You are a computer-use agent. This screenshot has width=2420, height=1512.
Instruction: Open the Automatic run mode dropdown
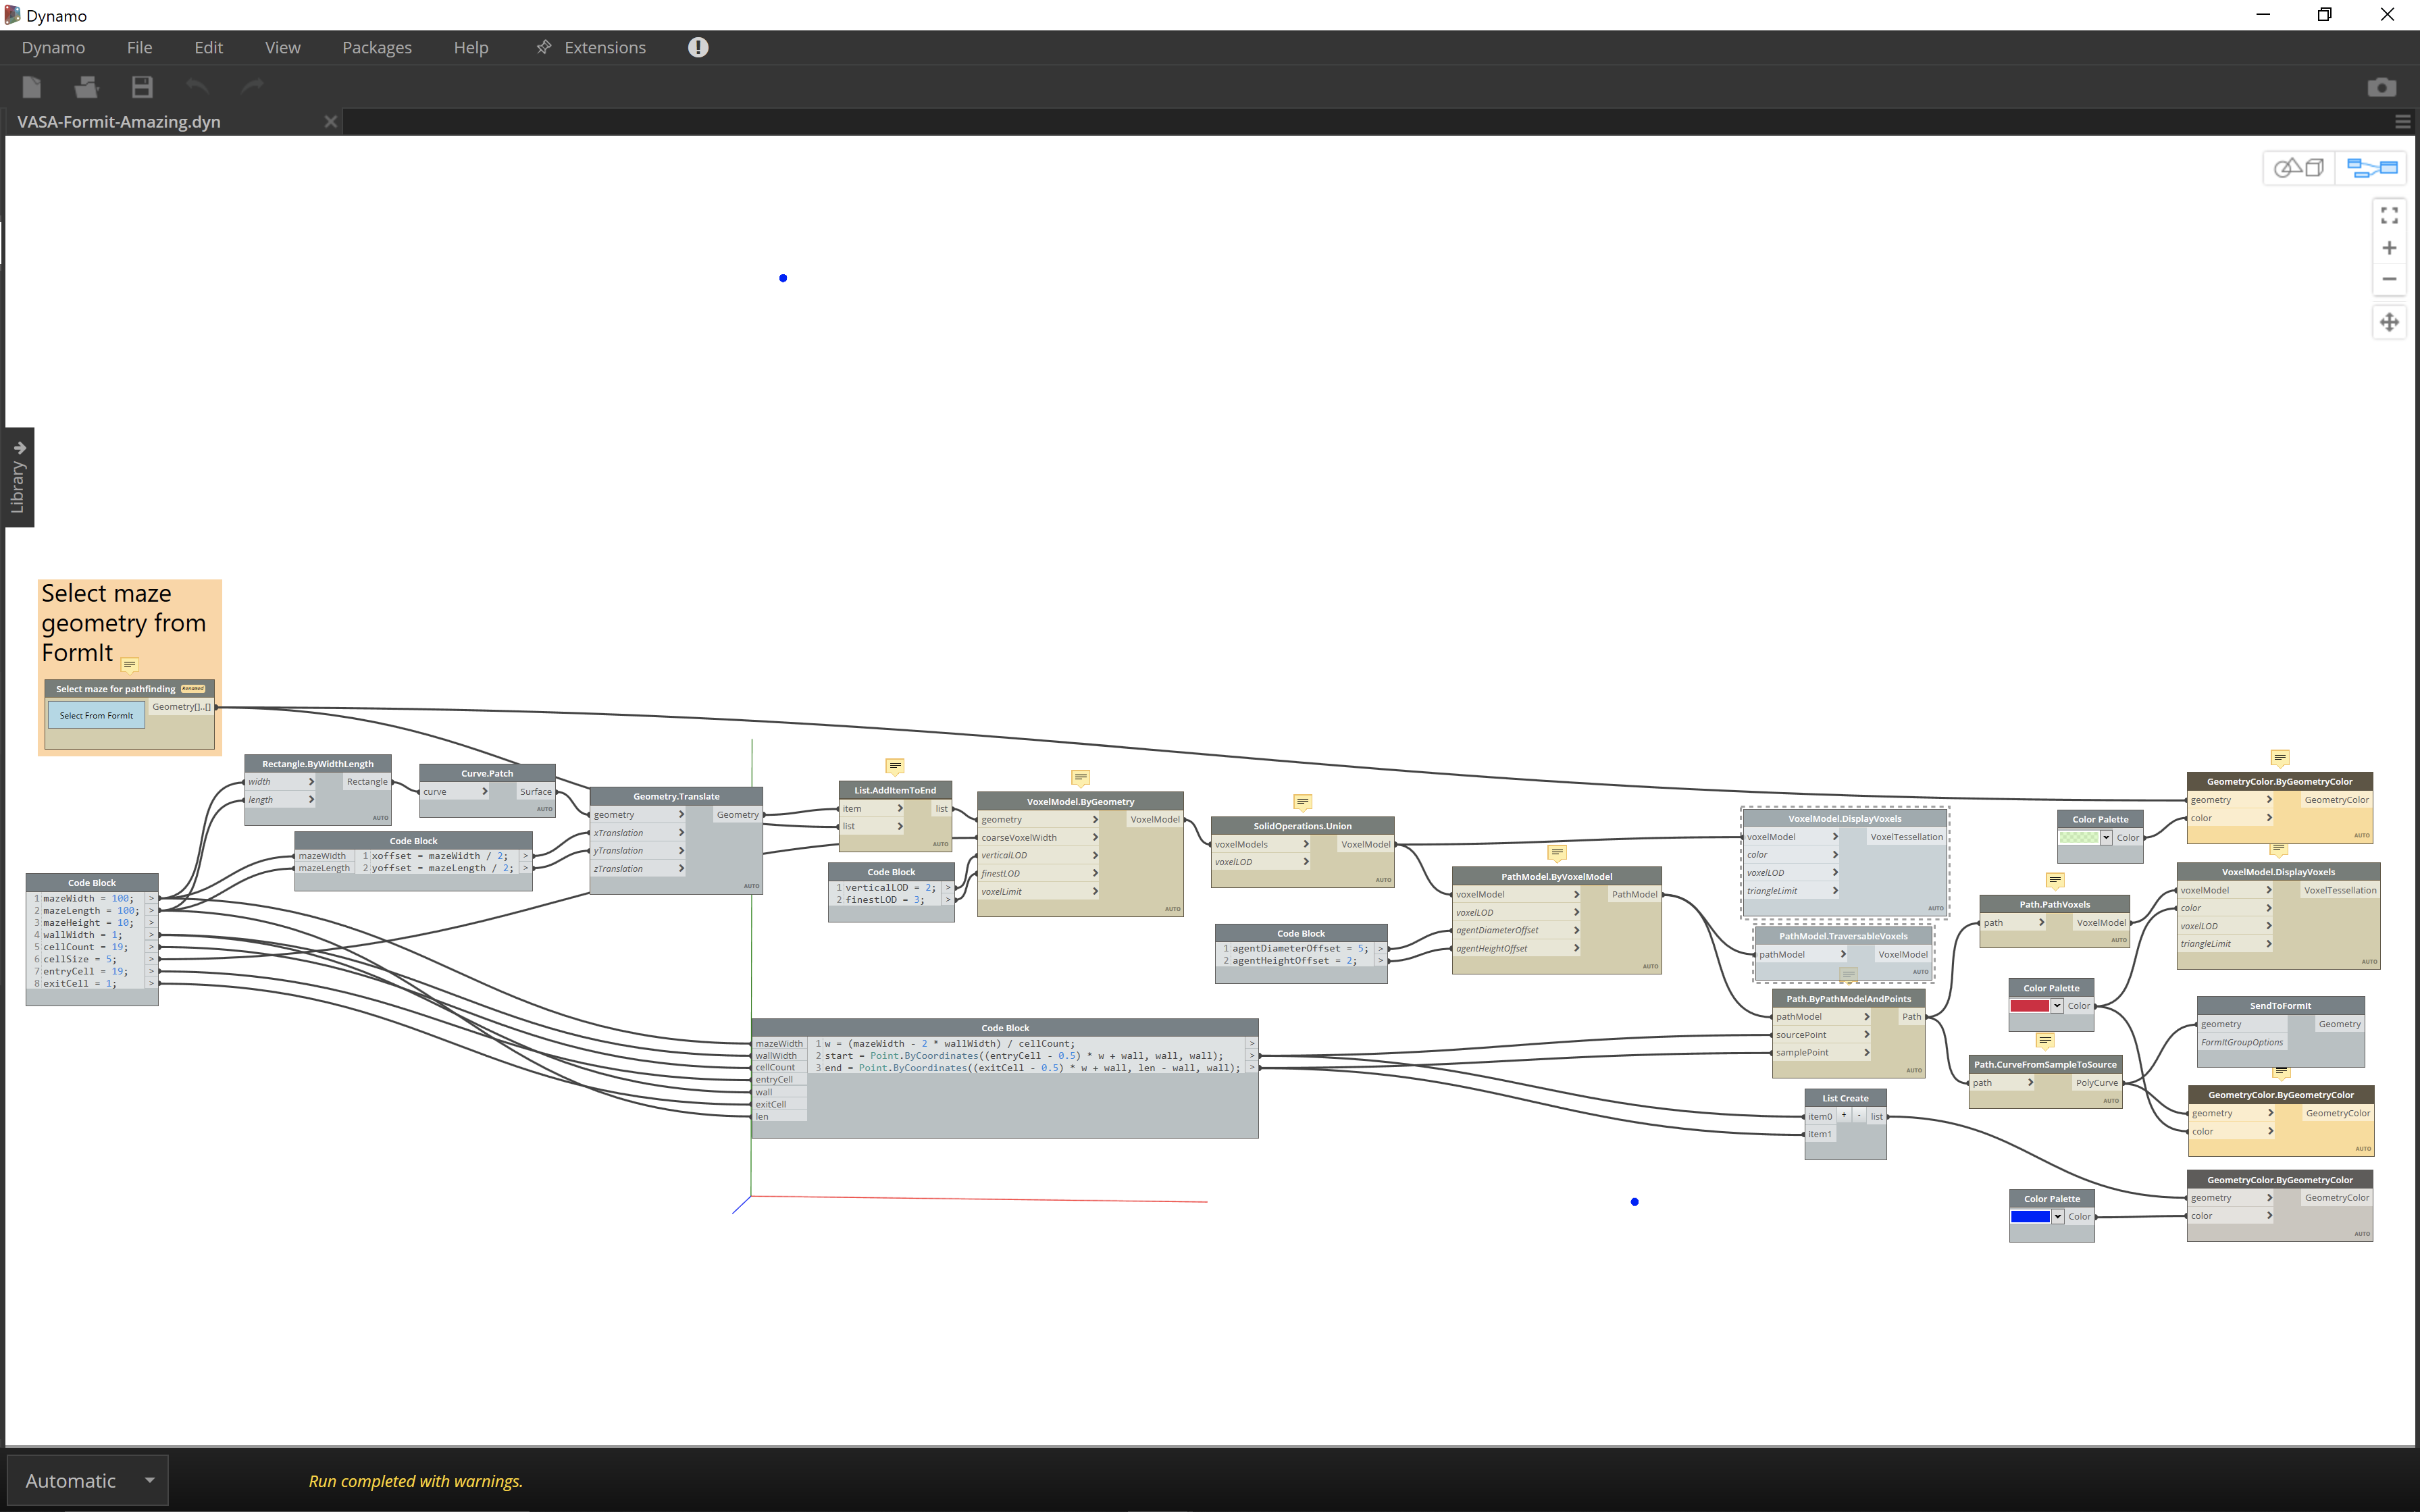(x=149, y=1480)
